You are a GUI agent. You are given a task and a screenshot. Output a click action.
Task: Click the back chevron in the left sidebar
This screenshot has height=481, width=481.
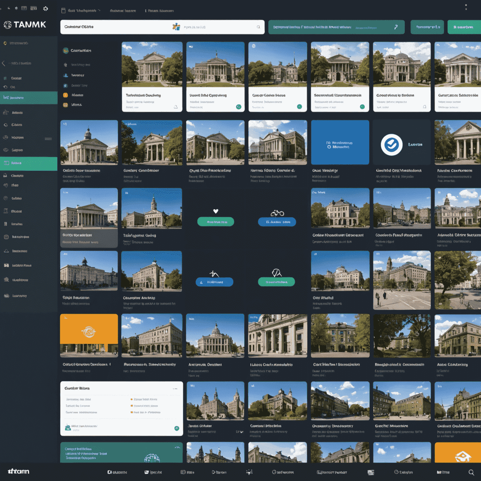pos(3,63)
